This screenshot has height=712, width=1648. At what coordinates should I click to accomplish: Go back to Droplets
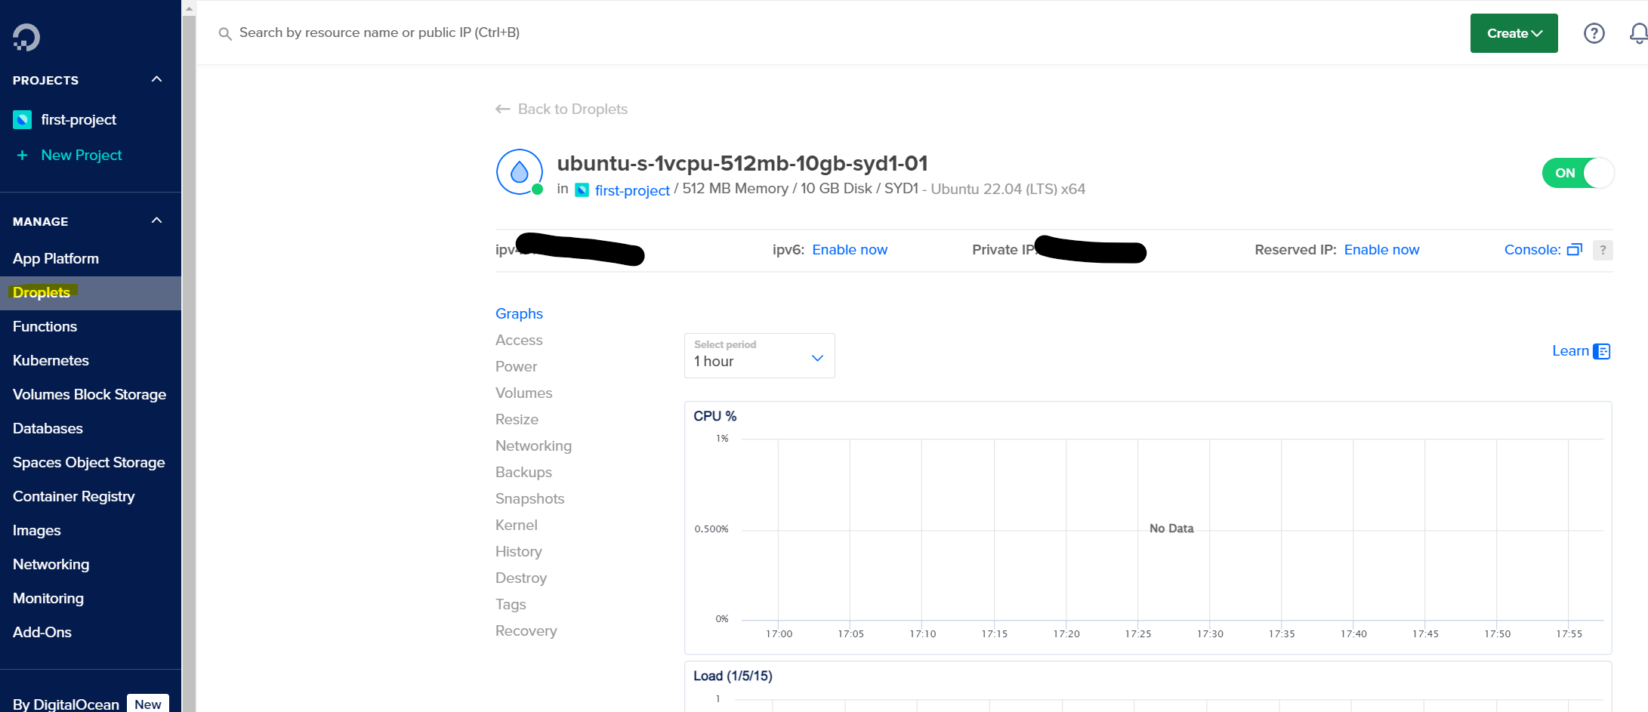pyautogui.click(x=562, y=109)
